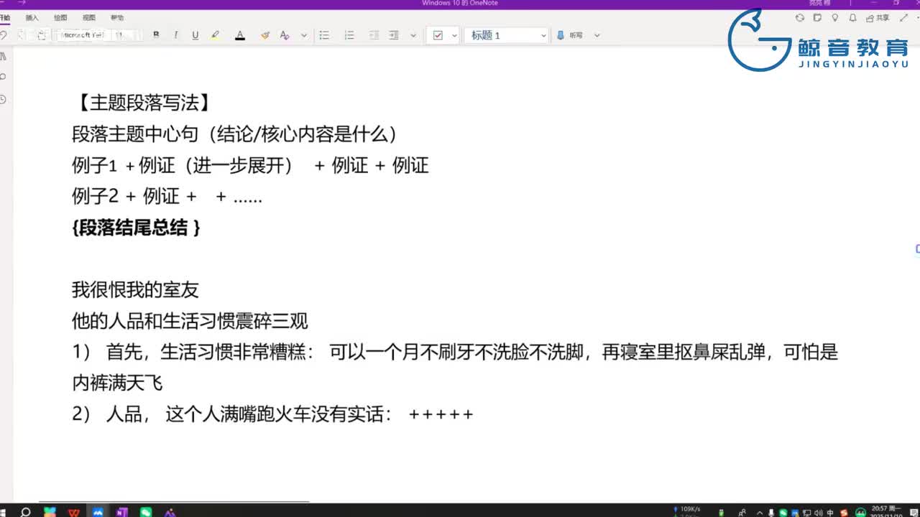
Task: Open the notebooks icon in left sidebar
Action: coord(4,55)
